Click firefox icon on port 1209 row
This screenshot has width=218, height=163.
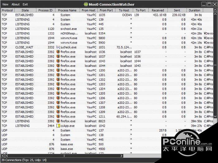tap(58, 112)
